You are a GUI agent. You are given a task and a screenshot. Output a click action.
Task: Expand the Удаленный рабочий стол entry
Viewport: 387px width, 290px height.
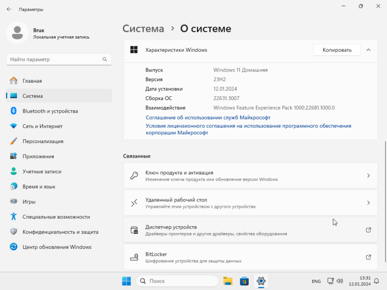(250, 203)
